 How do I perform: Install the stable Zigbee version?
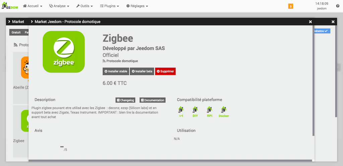point(116,71)
